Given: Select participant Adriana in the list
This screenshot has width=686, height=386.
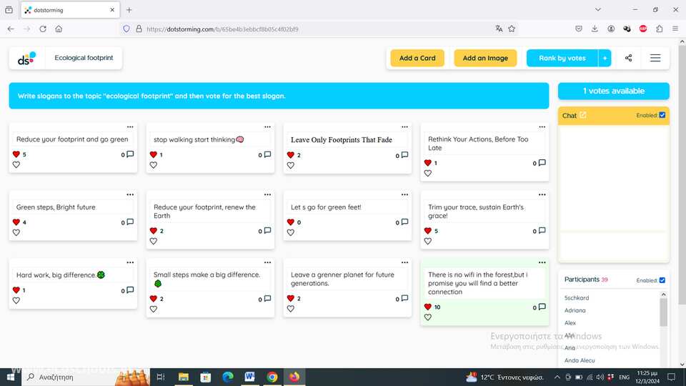Looking at the screenshot, I should [x=575, y=310].
